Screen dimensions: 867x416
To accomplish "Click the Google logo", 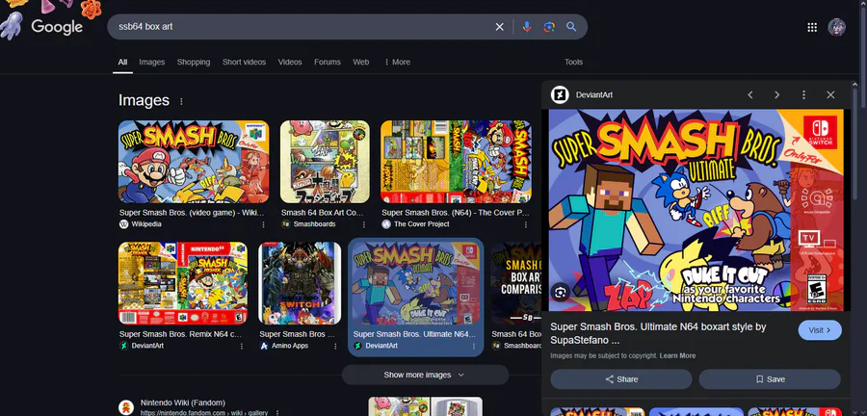I will pos(57,27).
